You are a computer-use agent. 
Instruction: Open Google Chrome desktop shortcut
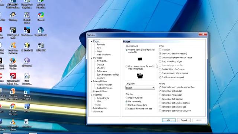click(x=13, y=109)
